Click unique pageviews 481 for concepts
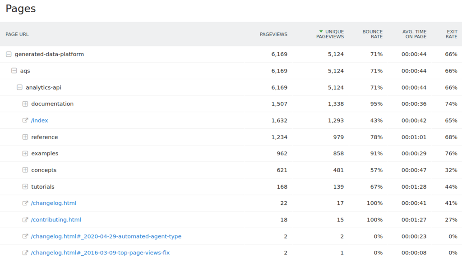462x258 pixels. click(x=338, y=170)
